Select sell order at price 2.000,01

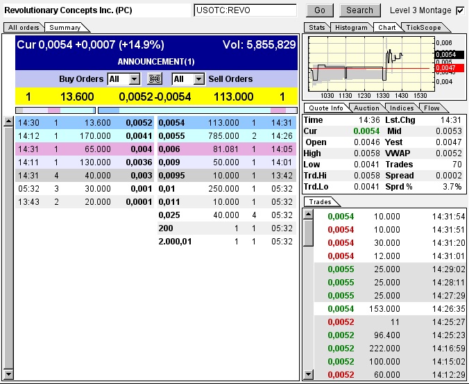pyautogui.click(x=227, y=241)
